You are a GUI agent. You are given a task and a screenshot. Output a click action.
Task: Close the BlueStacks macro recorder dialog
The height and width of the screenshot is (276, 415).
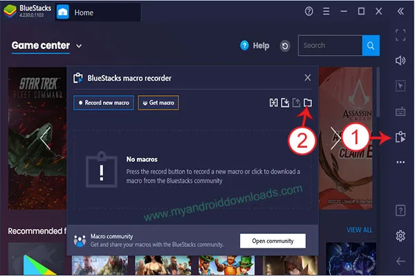pos(308,78)
